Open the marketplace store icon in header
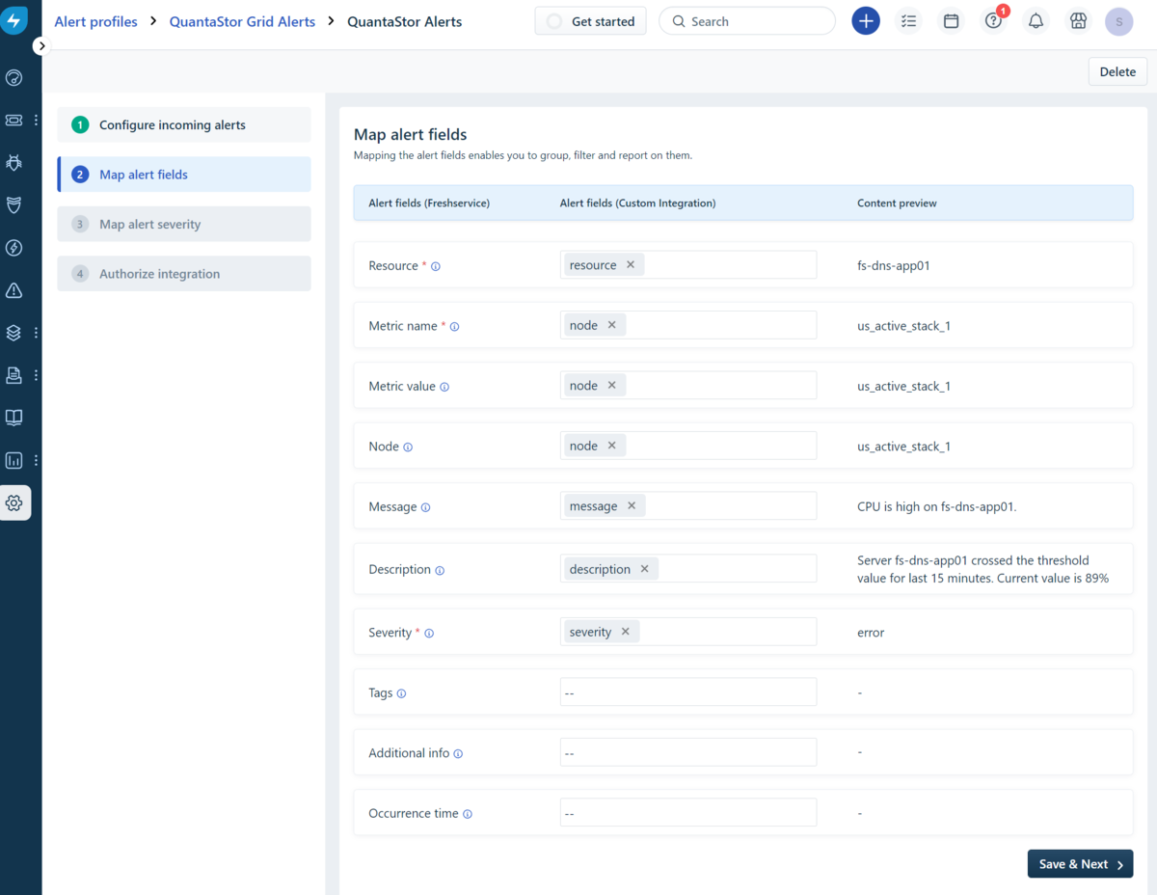The height and width of the screenshot is (895, 1157). [1078, 21]
